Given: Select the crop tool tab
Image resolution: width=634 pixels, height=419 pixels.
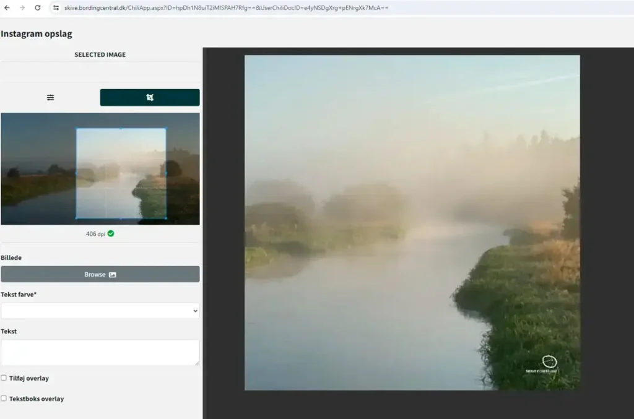Looking at the screenshot, I should tap(150, 97).
